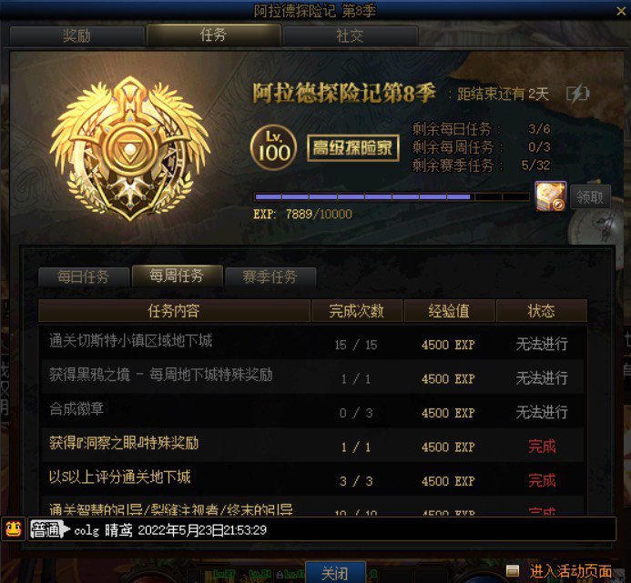631x583 pixels.
Task: Open the 社交 tab
Action: tap(351, 35)
